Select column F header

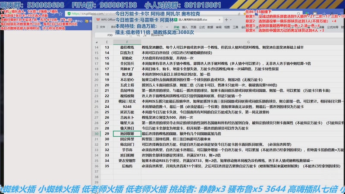click(127, 42)
